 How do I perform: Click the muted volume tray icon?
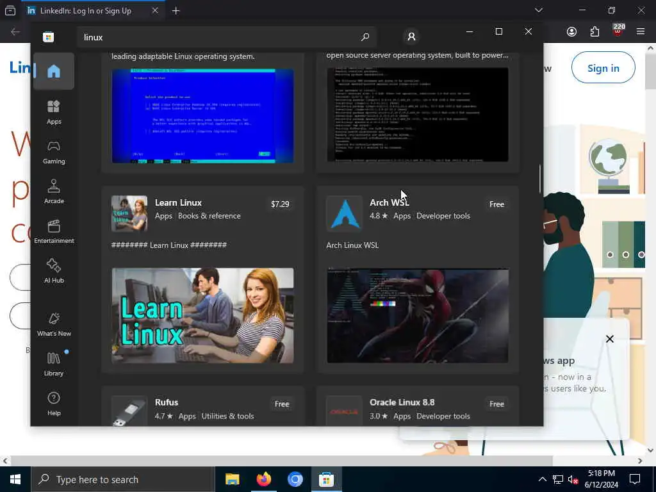(573, 479)
